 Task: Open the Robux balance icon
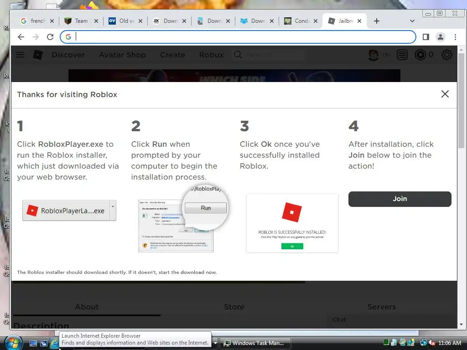[x=420, y=55]
